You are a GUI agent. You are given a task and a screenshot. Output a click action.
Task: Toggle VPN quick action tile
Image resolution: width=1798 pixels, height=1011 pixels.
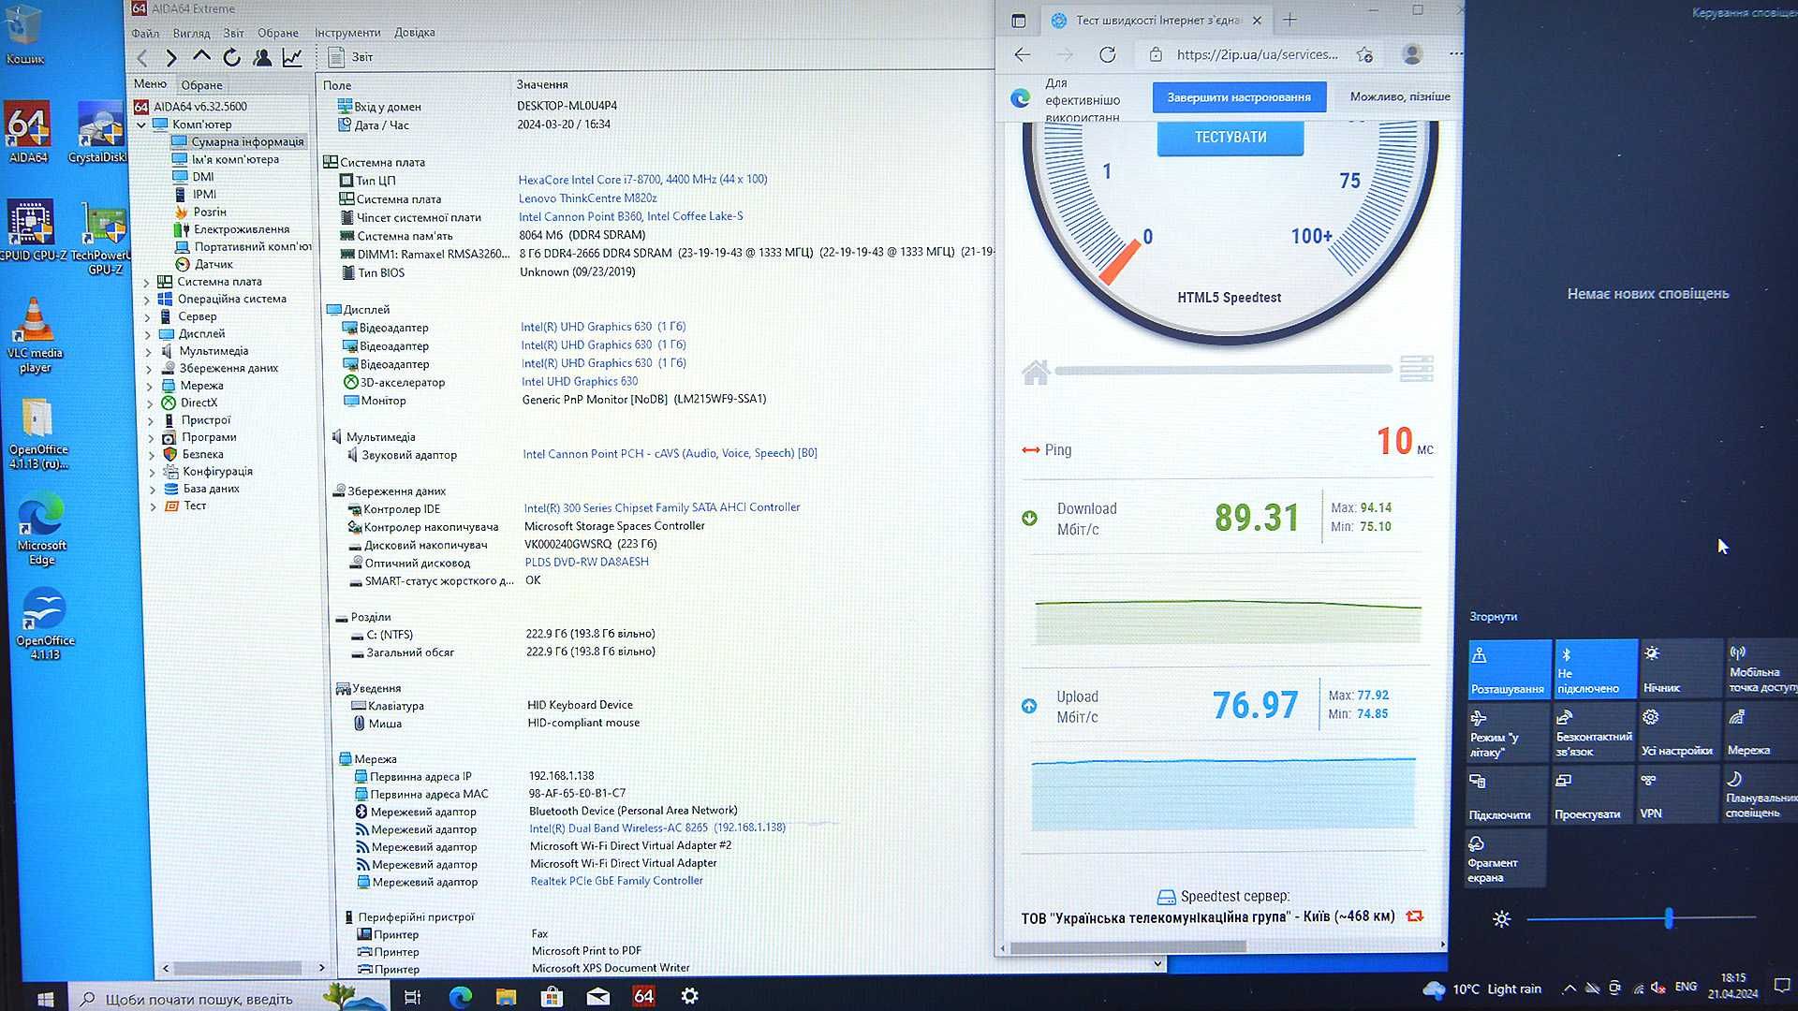1678,795
